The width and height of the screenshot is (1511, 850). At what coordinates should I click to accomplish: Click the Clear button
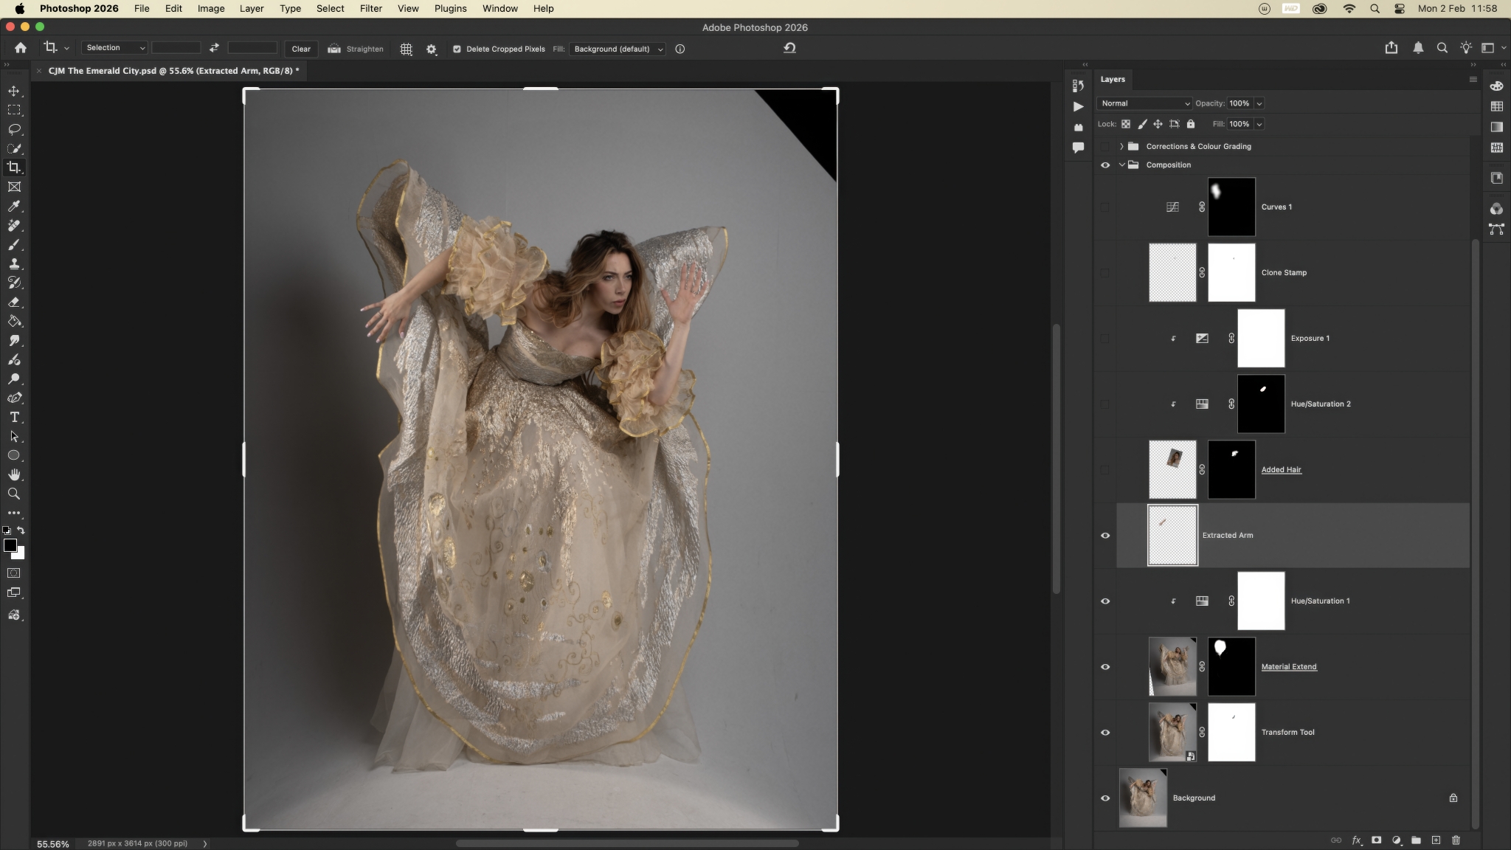tap(301, 49)
